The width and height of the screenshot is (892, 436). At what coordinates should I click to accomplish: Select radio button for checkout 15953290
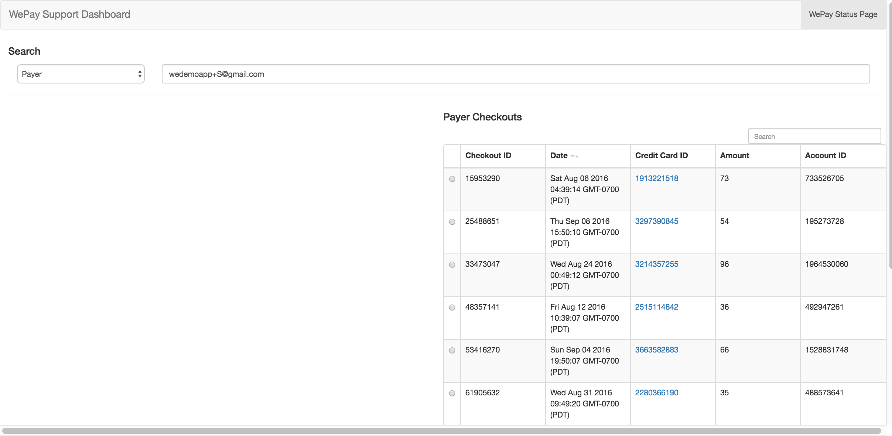point(452,179)
